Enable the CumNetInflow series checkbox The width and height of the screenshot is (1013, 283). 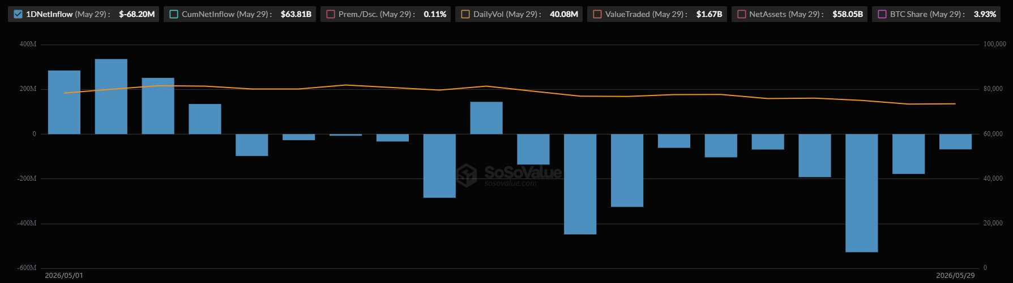click(x=174, y=14)
